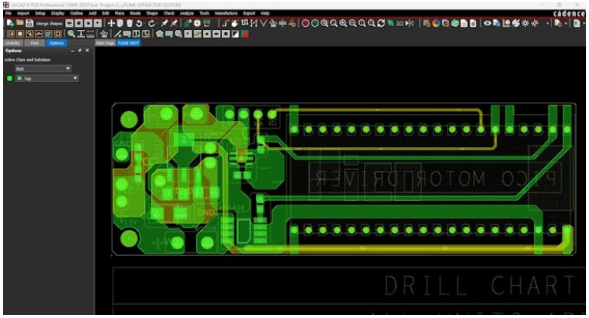Click the Open folder icon
The height and width of the screenshot is (318, 589).
click(x=18, y=24)
